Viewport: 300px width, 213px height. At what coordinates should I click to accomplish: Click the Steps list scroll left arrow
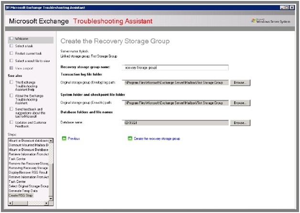coord(11,203)
